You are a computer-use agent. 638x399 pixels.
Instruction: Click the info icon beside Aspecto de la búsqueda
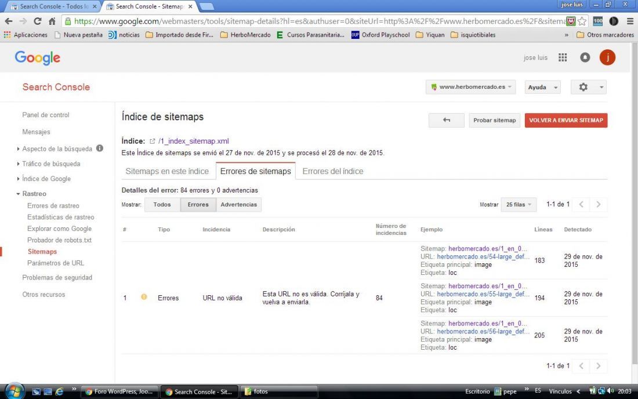pos(100,148)
